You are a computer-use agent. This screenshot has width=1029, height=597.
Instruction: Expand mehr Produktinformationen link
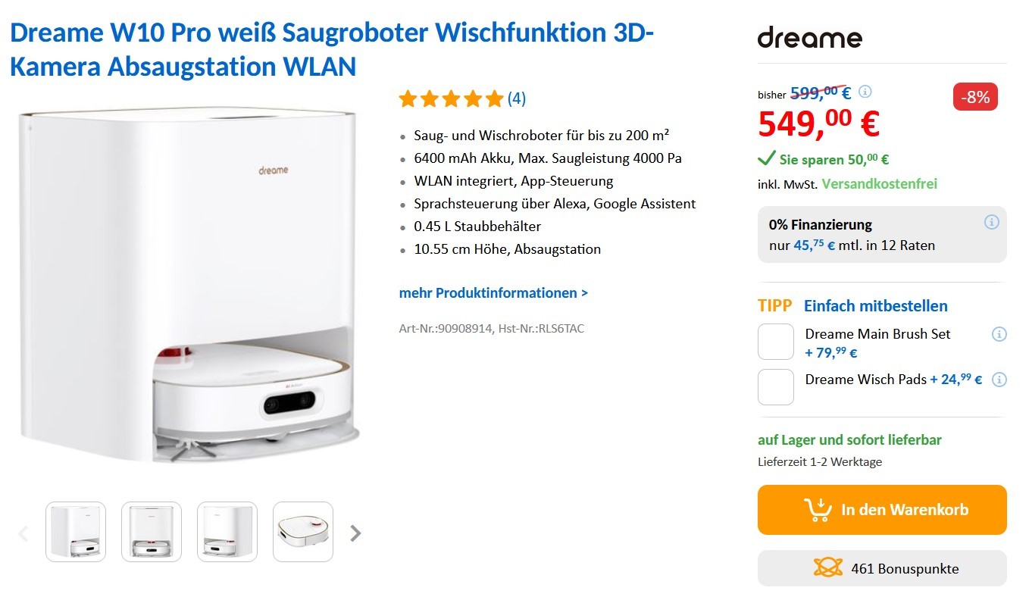[493, 293]
